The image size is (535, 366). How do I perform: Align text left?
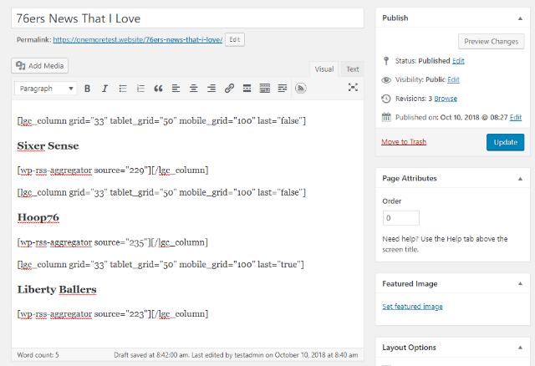coord(176,89)
